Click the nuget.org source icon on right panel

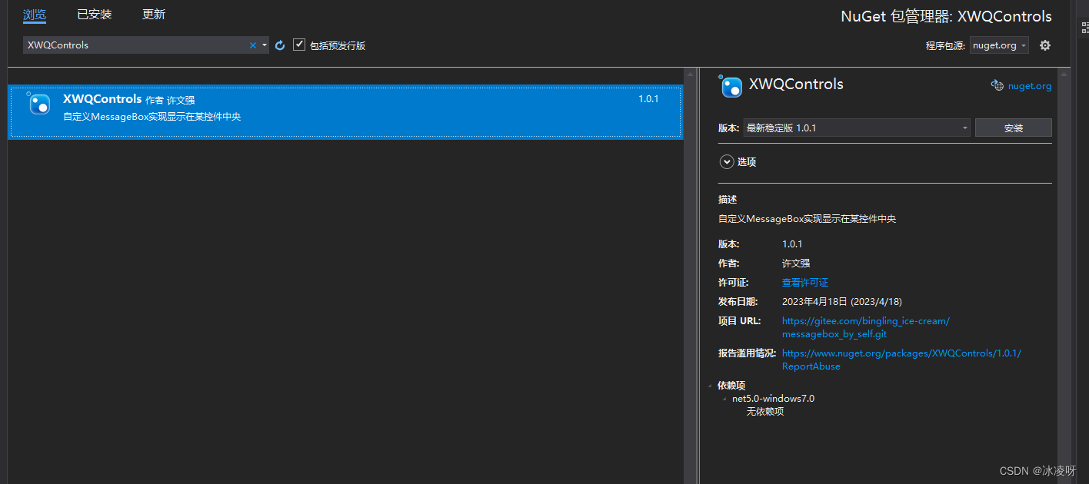coord(997,85)
